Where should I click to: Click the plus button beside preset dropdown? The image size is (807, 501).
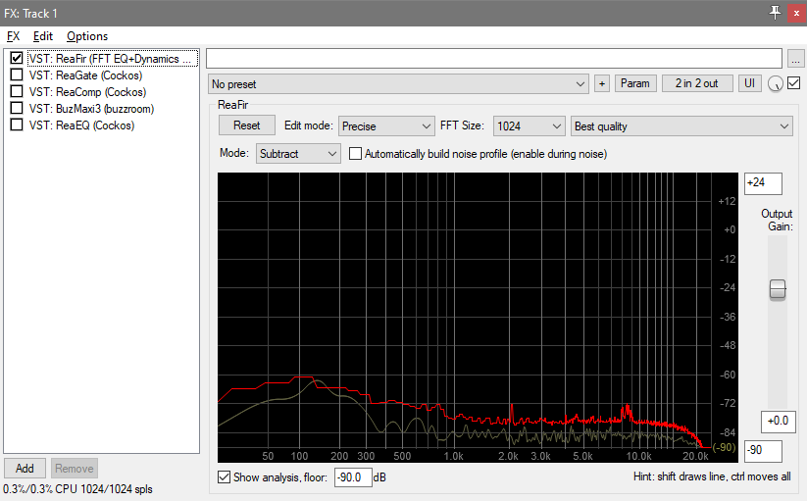pos(602,83)
